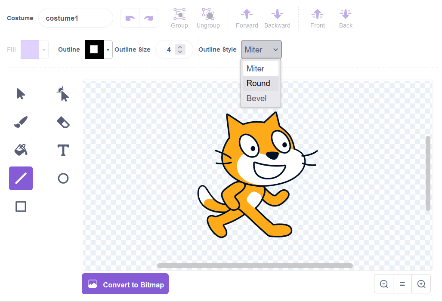
Task: Open the Outline color dropdown
Action: pos(108,50)
